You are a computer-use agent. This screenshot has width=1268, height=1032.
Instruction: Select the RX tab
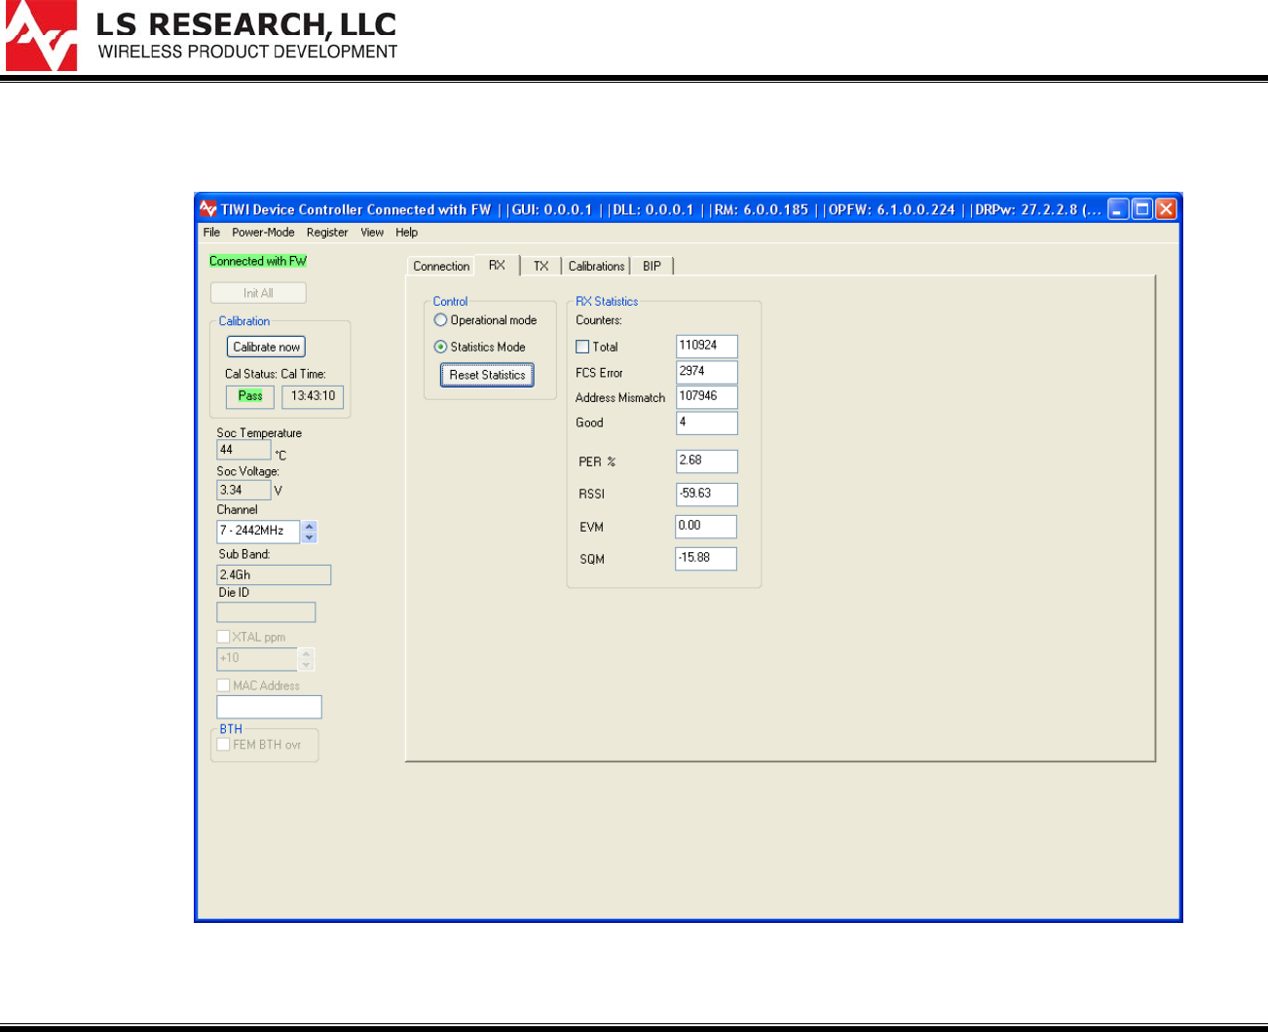click(x=497, y=265)
